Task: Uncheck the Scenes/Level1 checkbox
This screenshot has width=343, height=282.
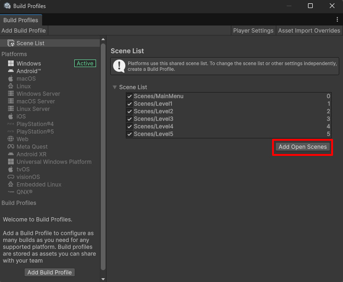Action: 130,104
